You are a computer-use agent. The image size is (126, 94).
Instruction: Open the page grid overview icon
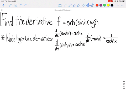click(10, 5)
